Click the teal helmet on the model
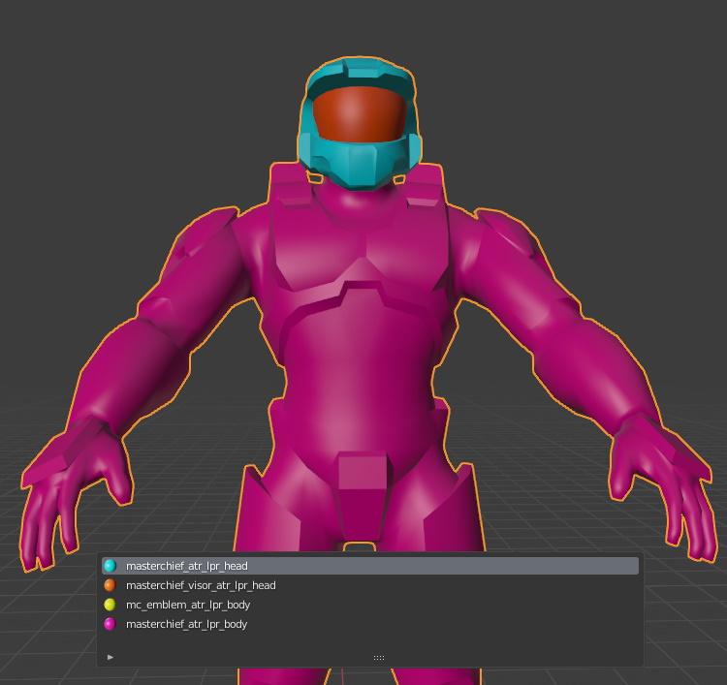727x685 pixels. [x=360, y=160]
